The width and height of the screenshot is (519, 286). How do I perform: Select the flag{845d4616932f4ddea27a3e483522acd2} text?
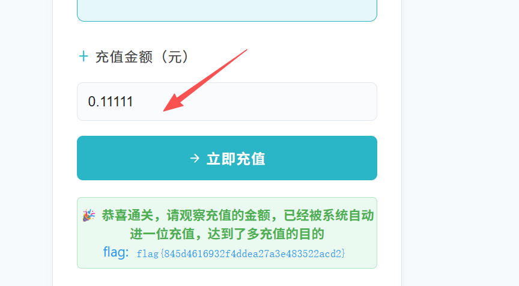point(241,254)
